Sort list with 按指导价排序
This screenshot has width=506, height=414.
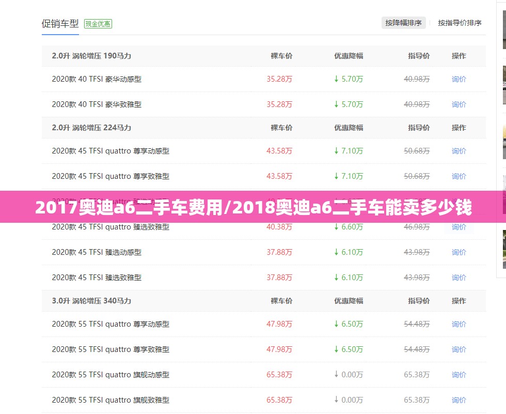click(x=460, y=23)
